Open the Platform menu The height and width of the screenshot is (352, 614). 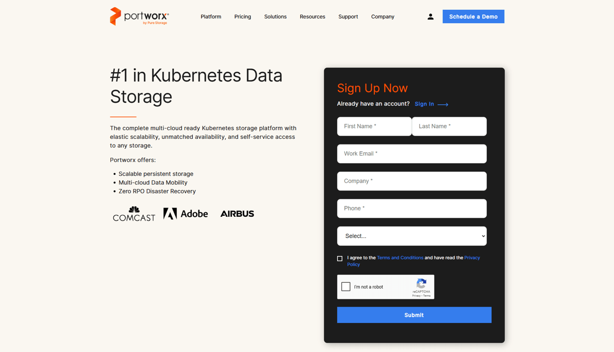pyautogui.click(x=211, y=17)
